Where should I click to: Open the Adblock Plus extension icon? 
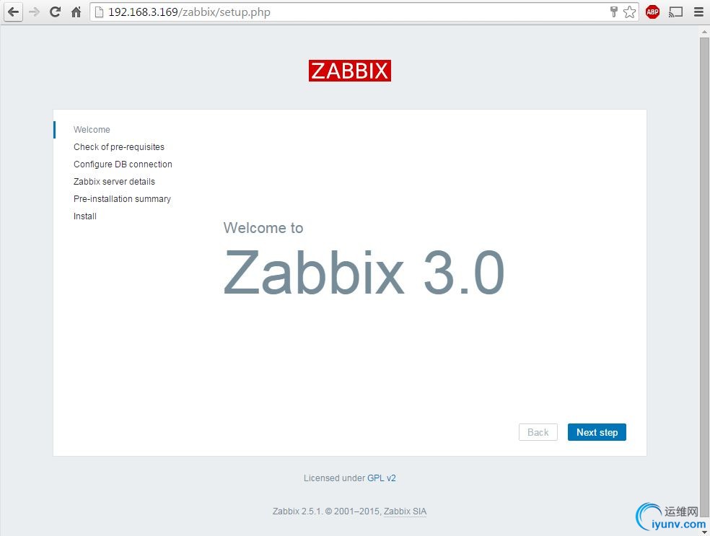click(x=652, y=12)
